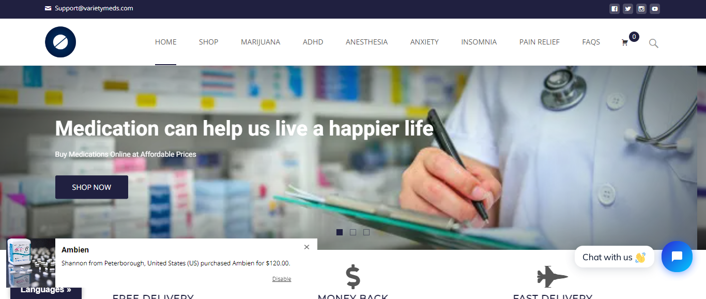
Task: Click the Disable link in the purchase popup
Action: click(282, 279)
